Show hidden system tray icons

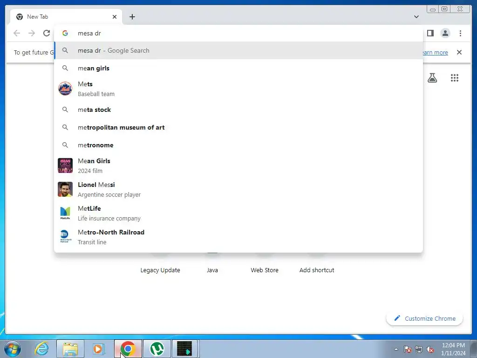(396, 349)
